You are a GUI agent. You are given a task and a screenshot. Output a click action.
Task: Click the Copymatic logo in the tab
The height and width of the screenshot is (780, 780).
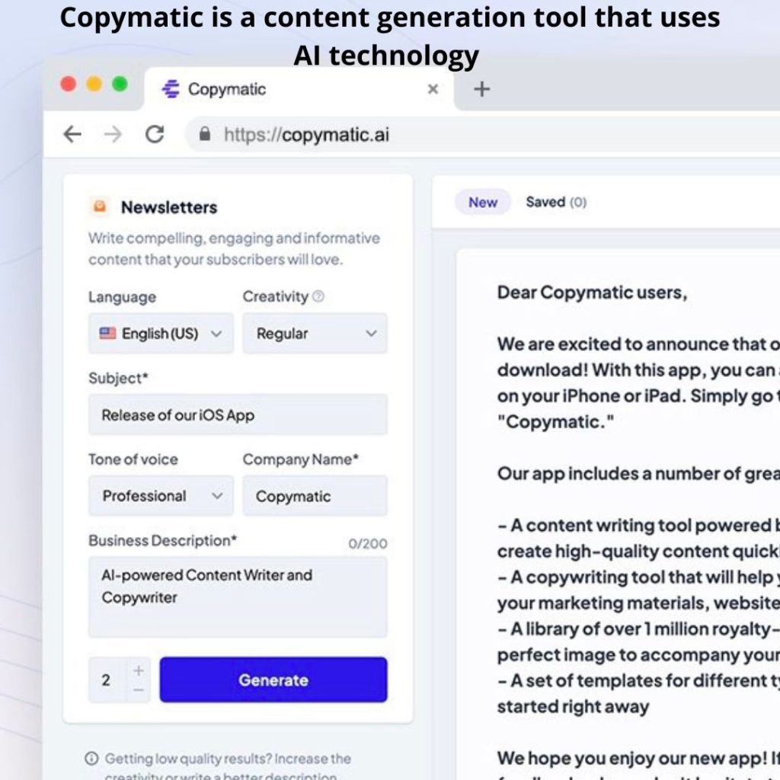171,89
